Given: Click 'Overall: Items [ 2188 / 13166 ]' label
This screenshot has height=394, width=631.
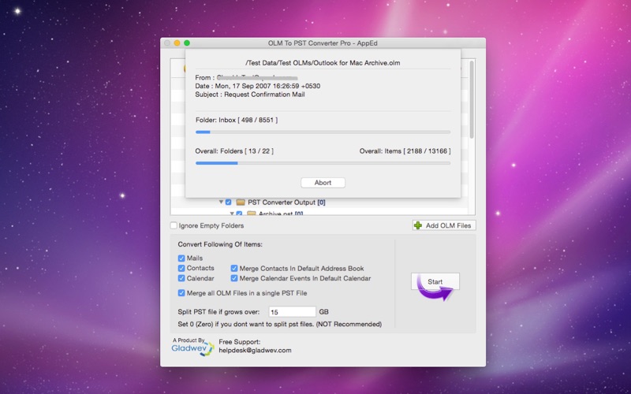Looking at the screenshot, I should click(405, 151).
